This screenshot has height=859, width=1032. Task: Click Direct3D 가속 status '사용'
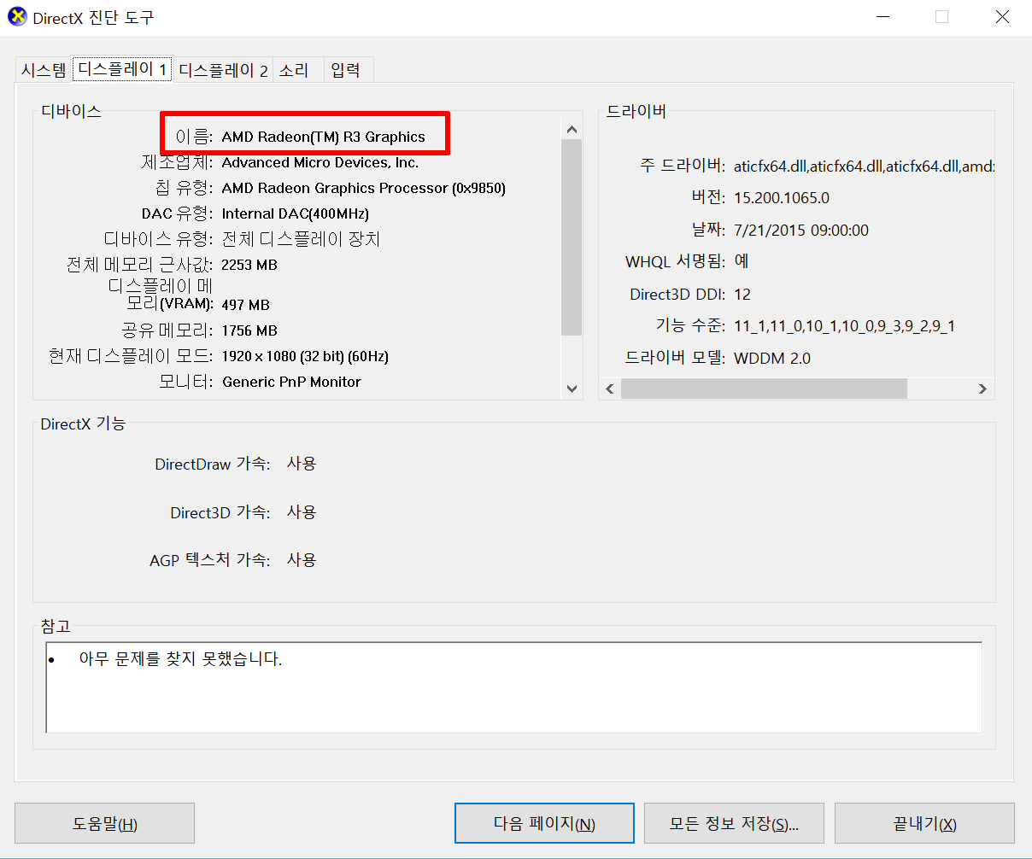[x=302, y=512]
